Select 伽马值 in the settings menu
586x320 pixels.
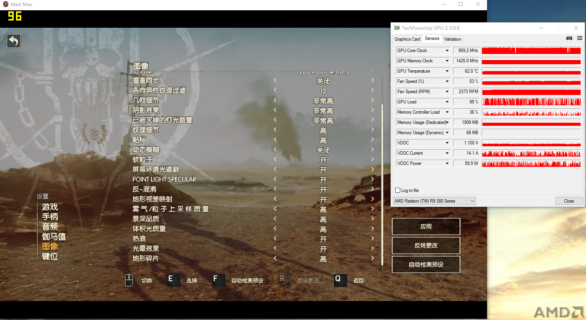pyautogui.click(x=54, y=237)
